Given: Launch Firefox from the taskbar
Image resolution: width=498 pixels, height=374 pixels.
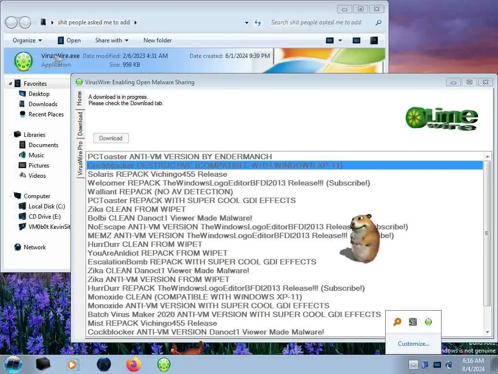Looking at the screenshot, I should (x=134, y=364).
